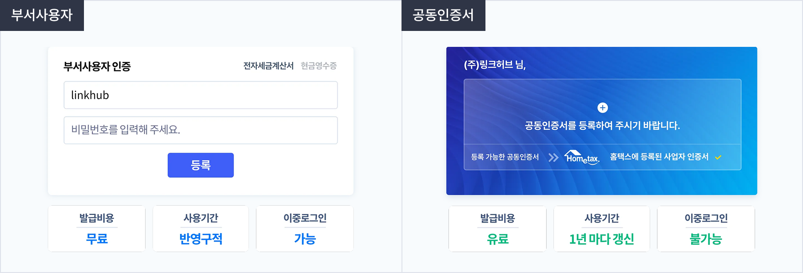This screenshot has width=803, height=273.
Task: Select the 이중로그인 가능 card
Action: (x=304, y=228)
